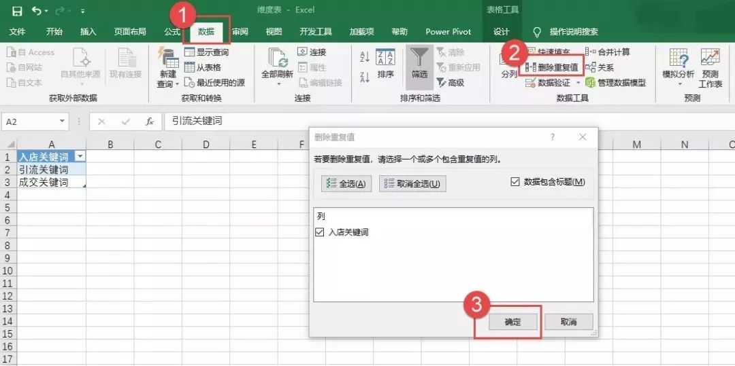Undo the last action in the title bar
This screenshot has width=735, height=366.
[x=37, y=10]
